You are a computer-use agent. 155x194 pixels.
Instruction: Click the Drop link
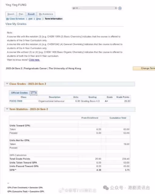click(39, 19)
